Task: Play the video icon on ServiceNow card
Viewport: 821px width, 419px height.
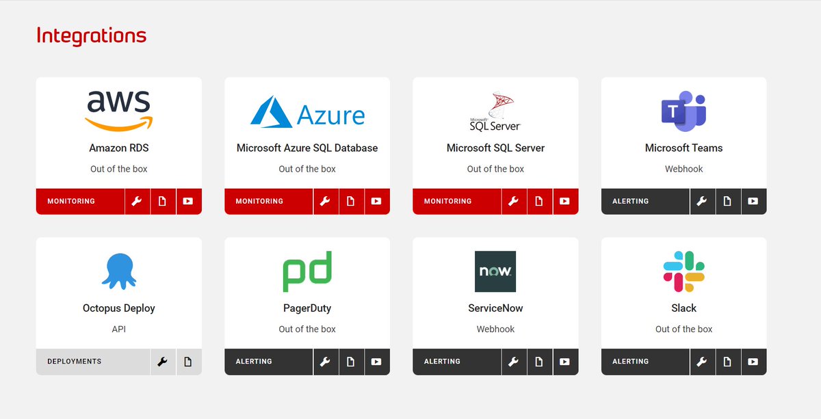Action: [x=565, y=362]
